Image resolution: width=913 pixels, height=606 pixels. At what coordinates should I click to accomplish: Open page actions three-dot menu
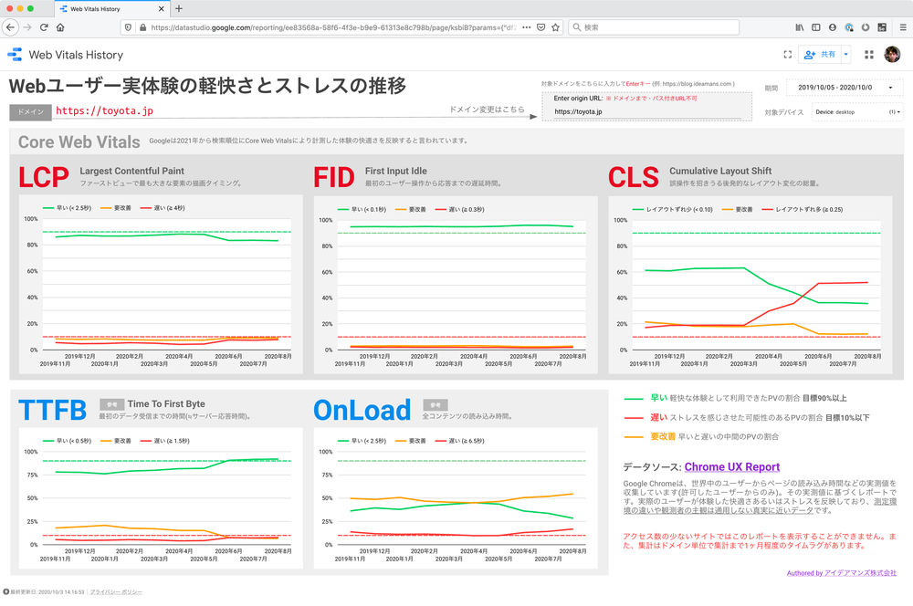(x=527, y=27)
